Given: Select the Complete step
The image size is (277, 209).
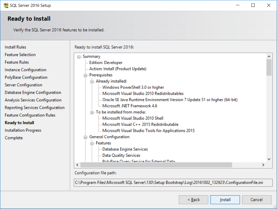Looking at the screenshot, I should point(14,138).
